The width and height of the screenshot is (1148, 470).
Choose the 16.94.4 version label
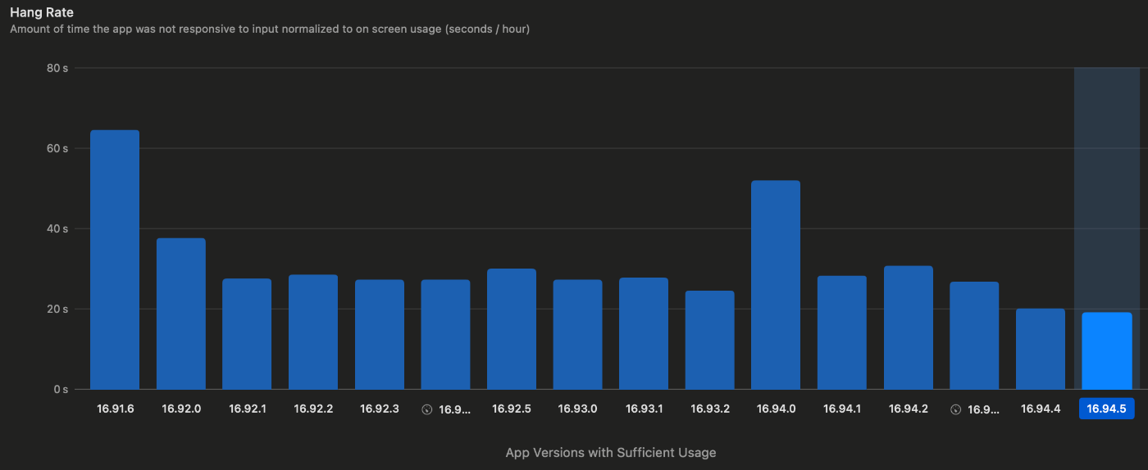[x=1041, y=409]
